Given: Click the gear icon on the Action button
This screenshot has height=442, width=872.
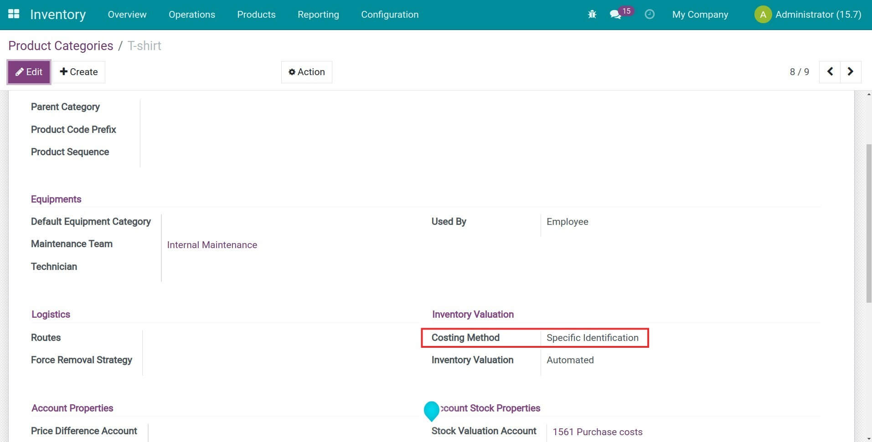Looking at the screenshot, I should [292, 71].
